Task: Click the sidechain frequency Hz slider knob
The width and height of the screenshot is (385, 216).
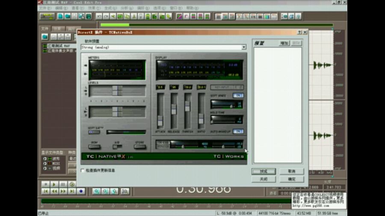Action: coord(183,146)
